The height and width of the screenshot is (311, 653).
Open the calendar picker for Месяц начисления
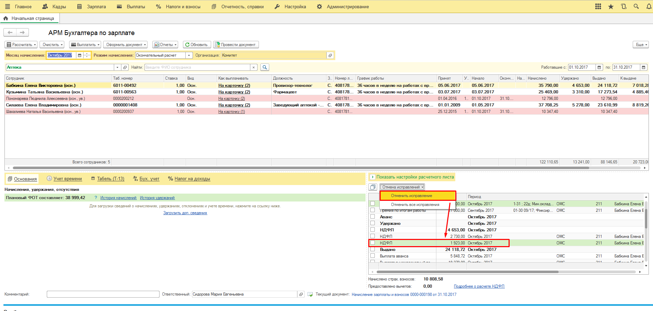pyautogui.click(x=80, y=55)
